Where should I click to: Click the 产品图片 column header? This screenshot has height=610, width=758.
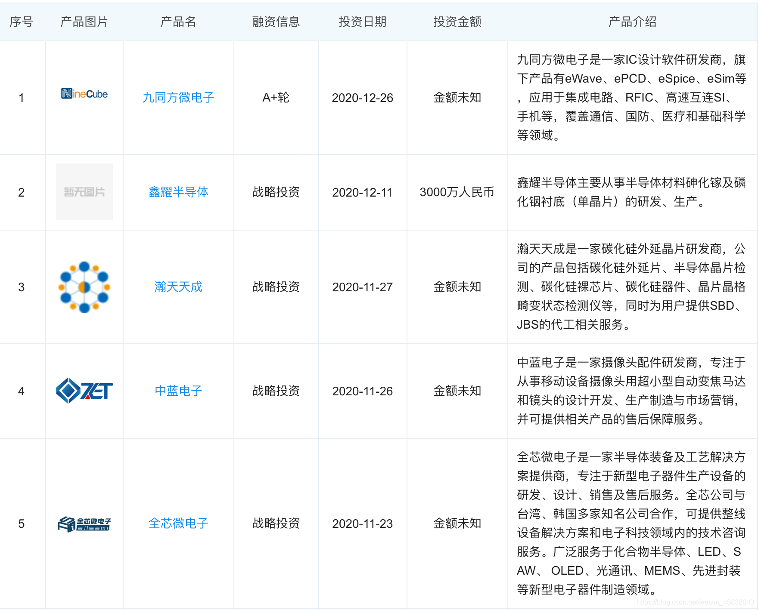click(x=84, y=22)
